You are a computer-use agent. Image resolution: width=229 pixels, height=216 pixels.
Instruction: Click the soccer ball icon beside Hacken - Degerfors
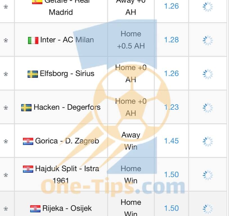(x=6, y=108)
